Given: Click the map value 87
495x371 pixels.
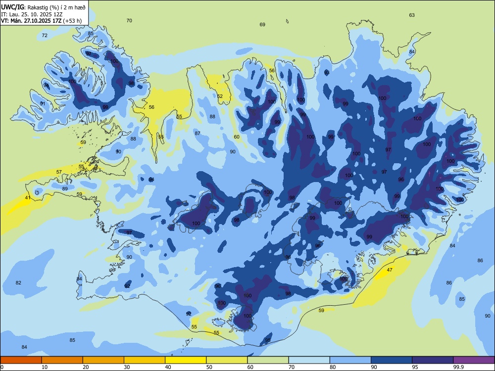Looking at the screenshot, I should [x=198, y=134].
